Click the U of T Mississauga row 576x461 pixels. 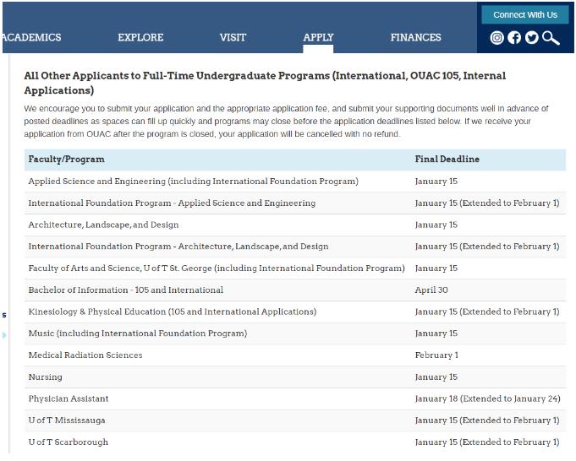point(67,420)
